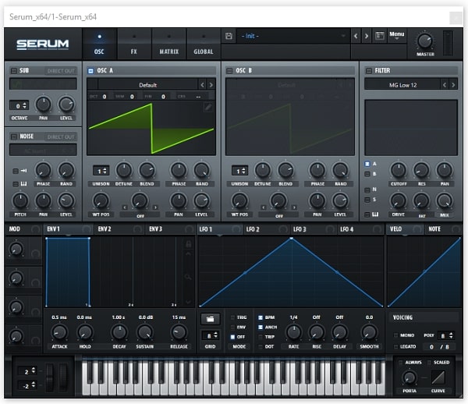Switch to the MATRIX tab

coord(169,44)
